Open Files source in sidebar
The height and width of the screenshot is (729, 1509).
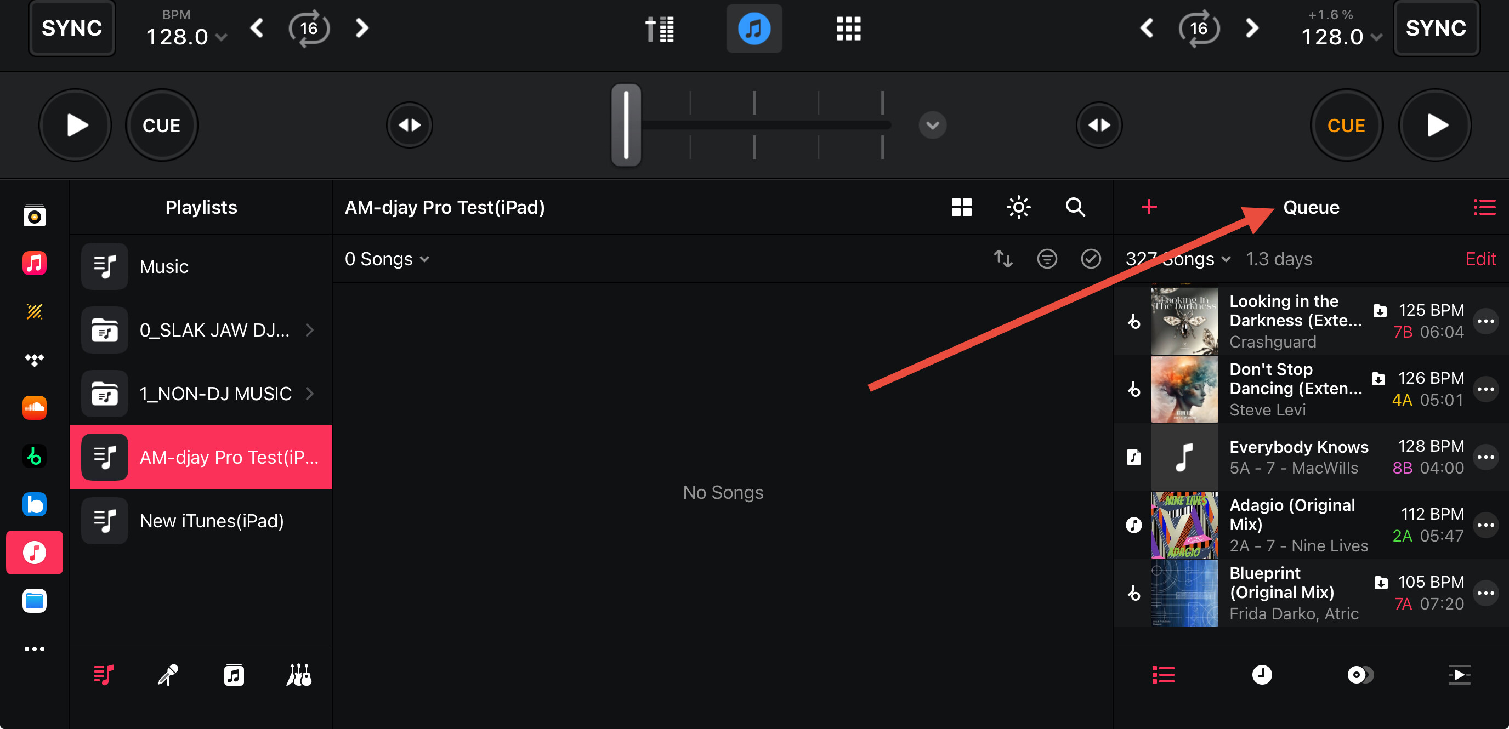pyautogui.click(x=35, y=601)
